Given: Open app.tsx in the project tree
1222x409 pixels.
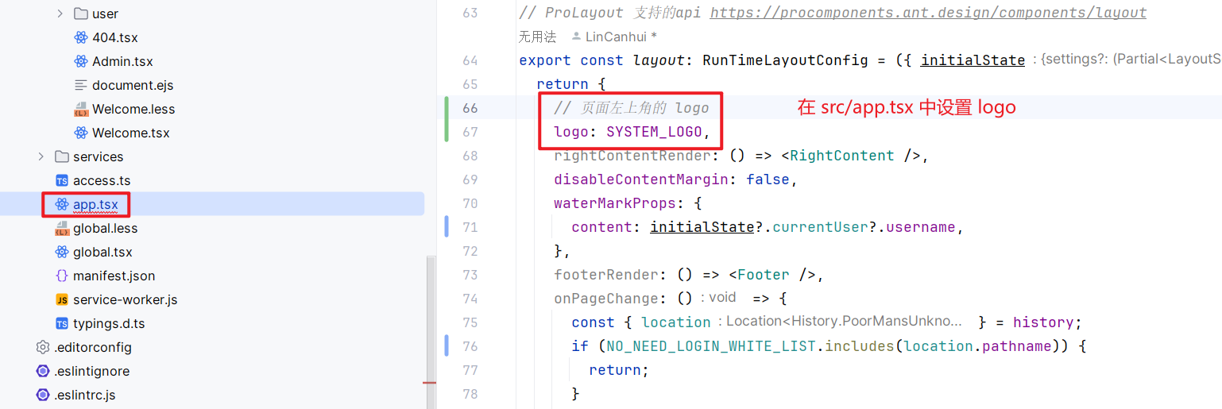Looking at the screenshot, I should tap(95, 204).
